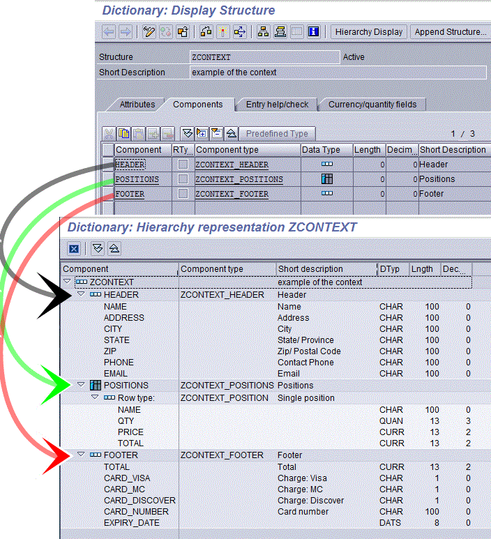The image size is (491, 539).
Task: Click the Other Object icon with overlapping squares
Action: (x=183, y=32)
